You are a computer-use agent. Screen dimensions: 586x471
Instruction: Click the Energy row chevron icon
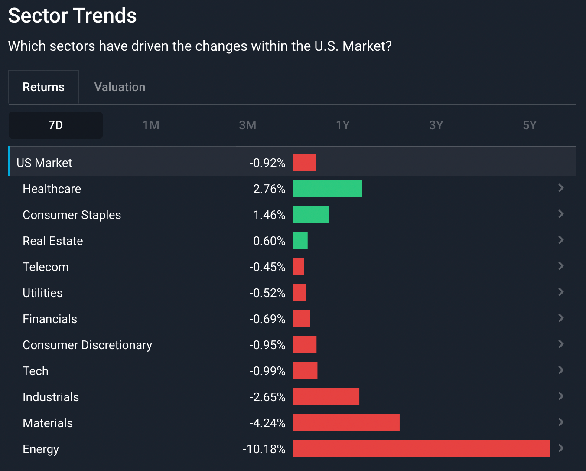click(x=561, y=448)
